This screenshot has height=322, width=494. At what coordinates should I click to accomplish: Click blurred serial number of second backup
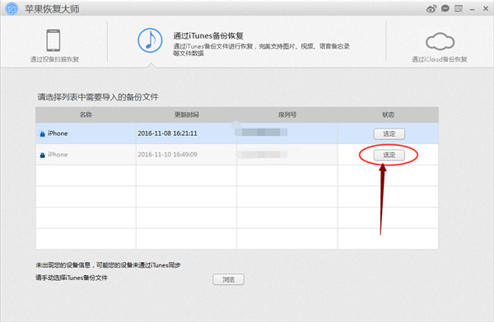[262, 154]
